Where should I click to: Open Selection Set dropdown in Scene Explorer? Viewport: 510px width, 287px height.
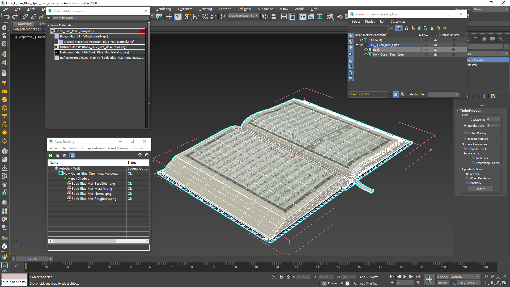point(457,94)
